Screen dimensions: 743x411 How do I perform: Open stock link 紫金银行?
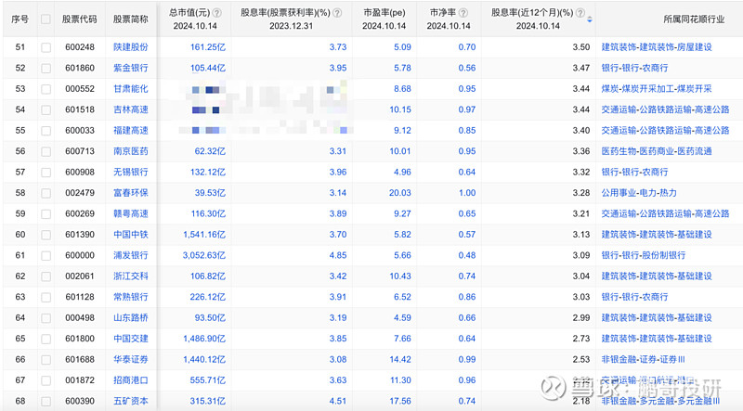click(131, 68)
